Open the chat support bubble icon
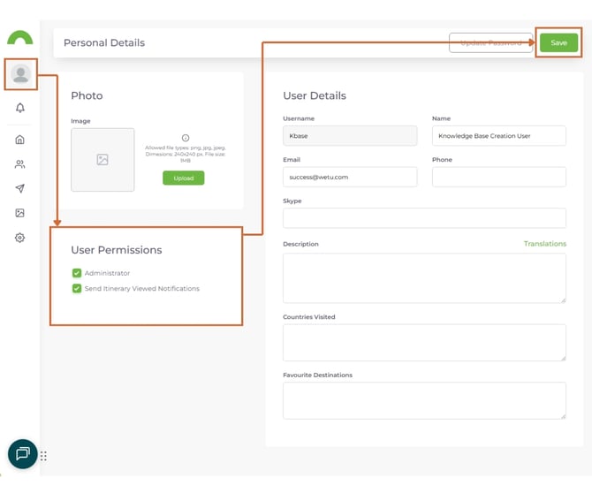Viewport: 592px width, 493px height. point(23,454)
